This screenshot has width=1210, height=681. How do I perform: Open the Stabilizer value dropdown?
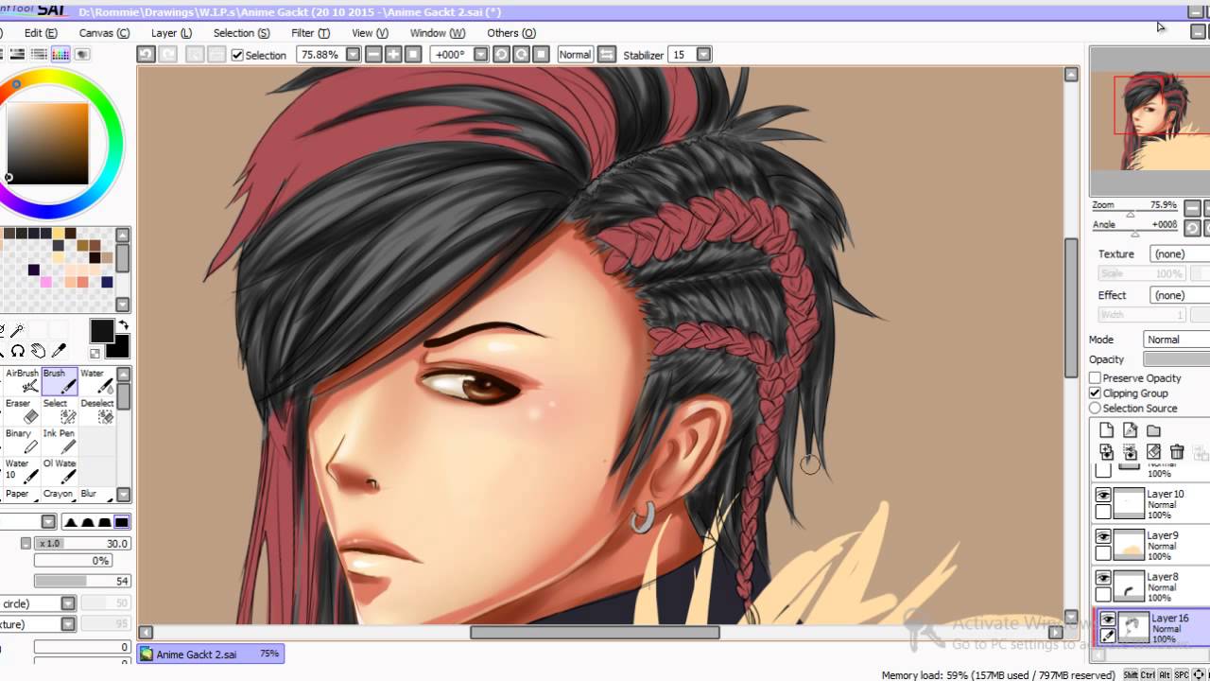coord(703,55)
